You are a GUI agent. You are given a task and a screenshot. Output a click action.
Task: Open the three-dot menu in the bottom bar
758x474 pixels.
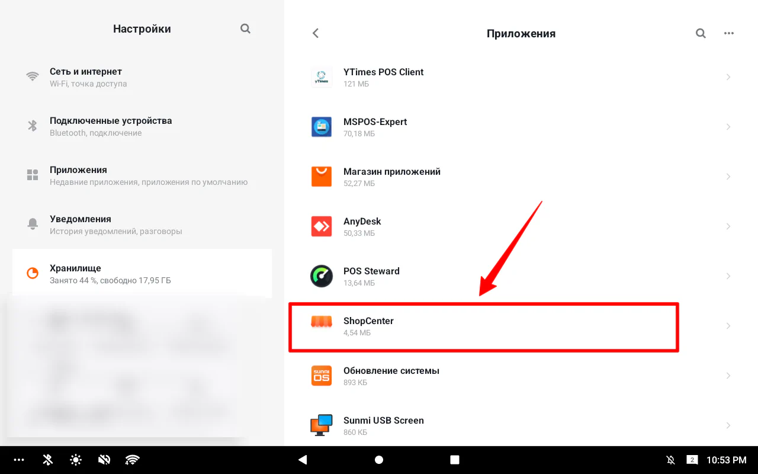(19, 460)
